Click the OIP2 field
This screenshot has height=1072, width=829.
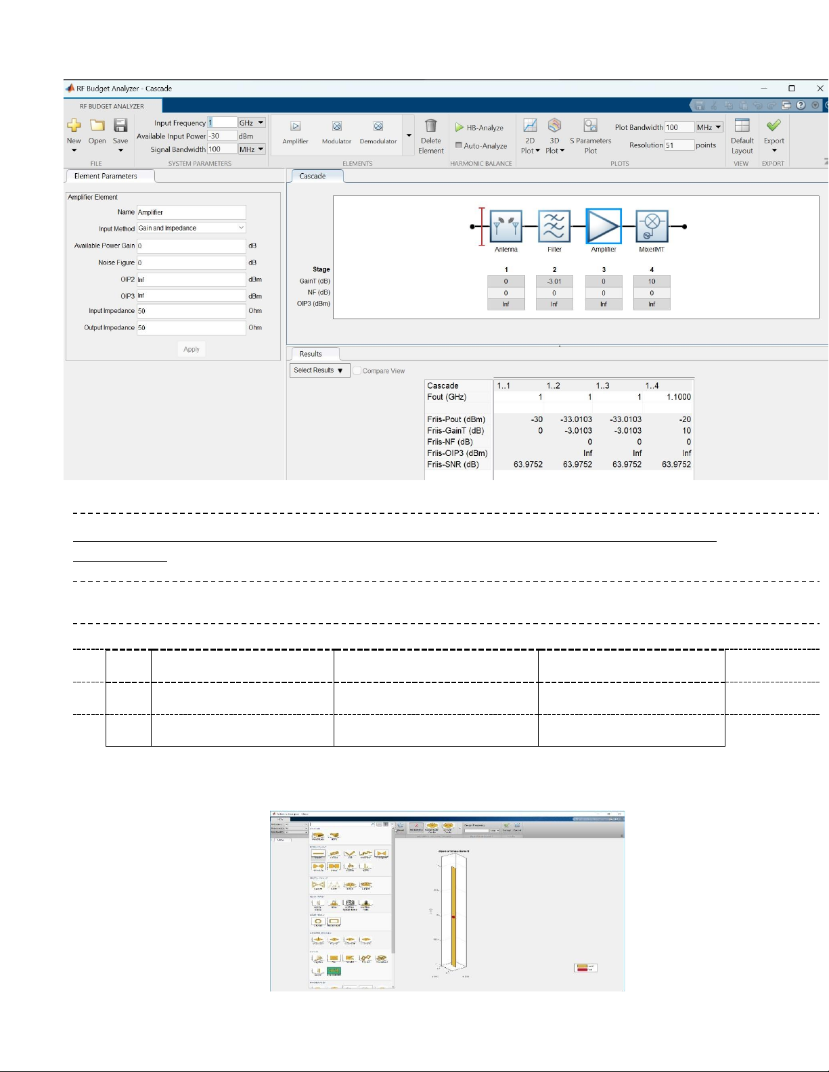pos(192,279)
